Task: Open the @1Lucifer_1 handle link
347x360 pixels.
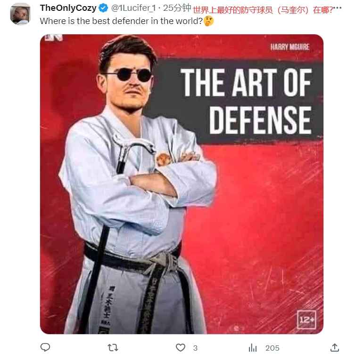Action: (x=133, y=8)
